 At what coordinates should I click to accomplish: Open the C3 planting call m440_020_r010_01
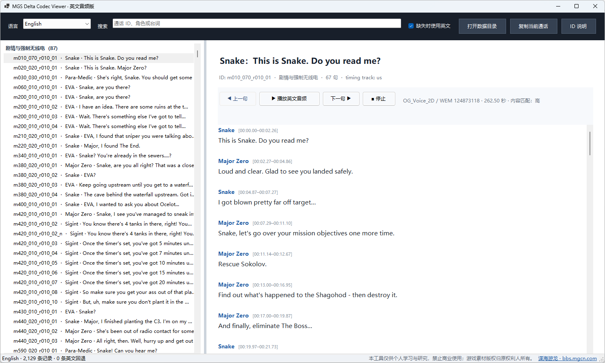[x=99, y=322]
